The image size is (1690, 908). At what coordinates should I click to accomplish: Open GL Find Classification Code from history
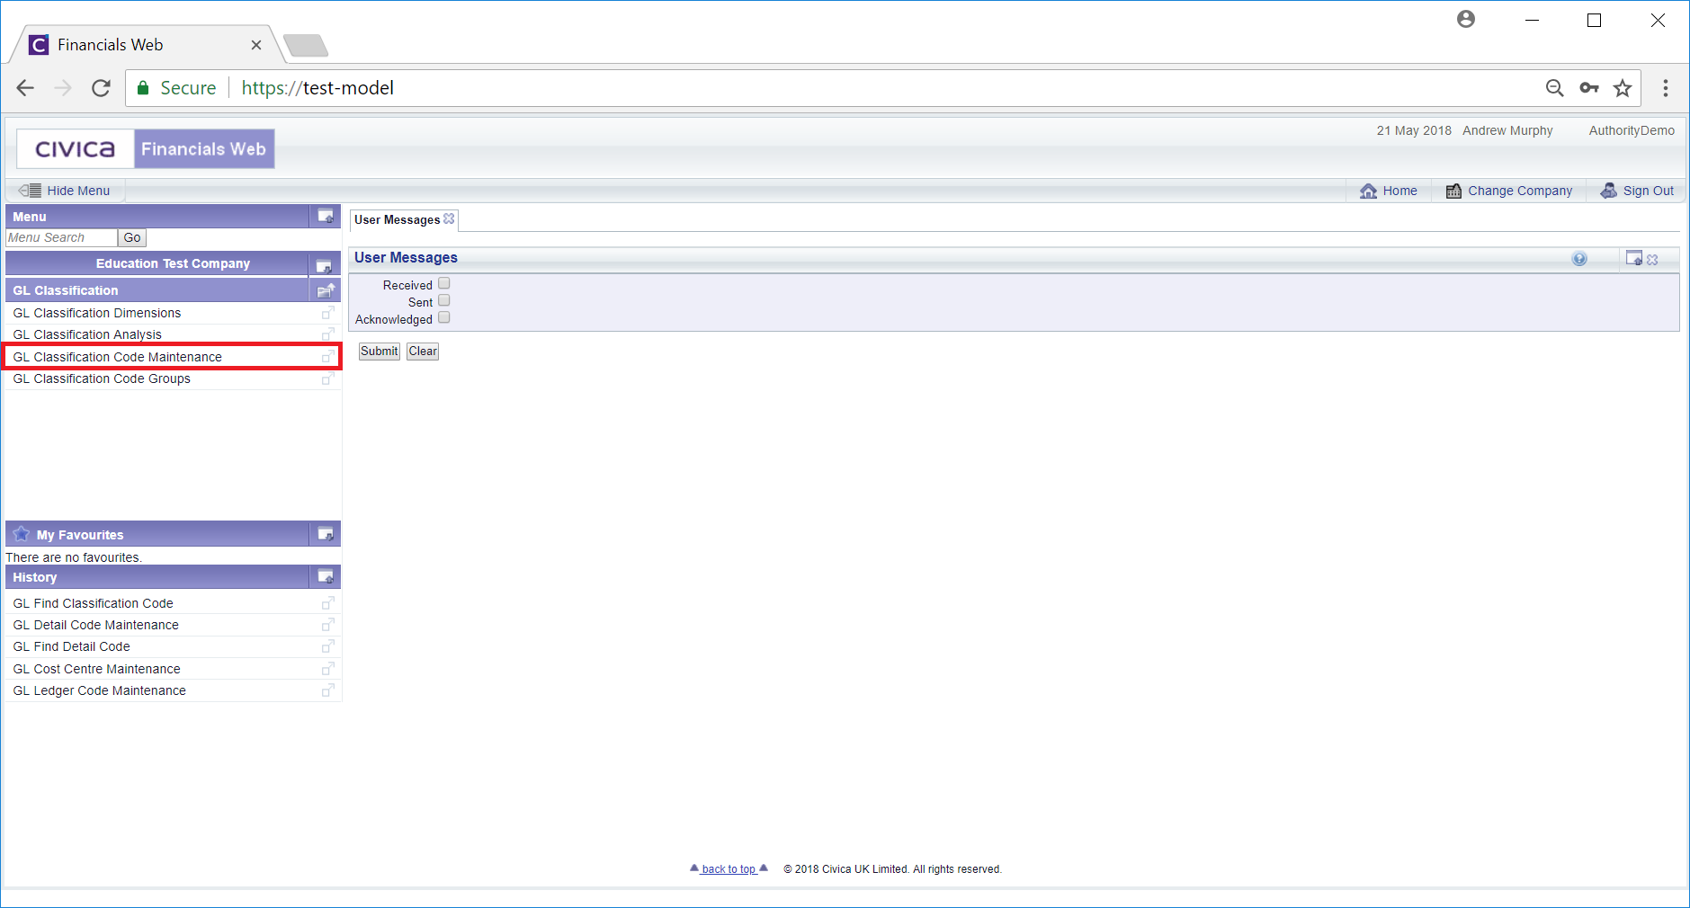93,603
